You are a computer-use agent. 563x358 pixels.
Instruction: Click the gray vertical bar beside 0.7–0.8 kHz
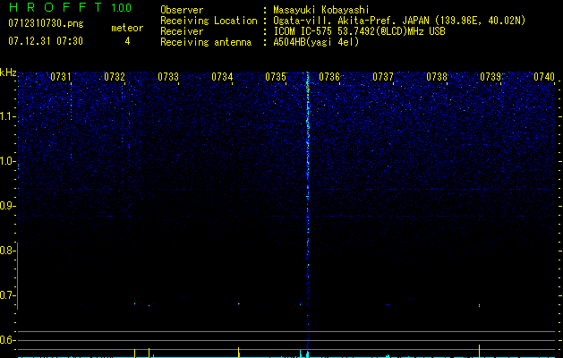coord(18,276)
